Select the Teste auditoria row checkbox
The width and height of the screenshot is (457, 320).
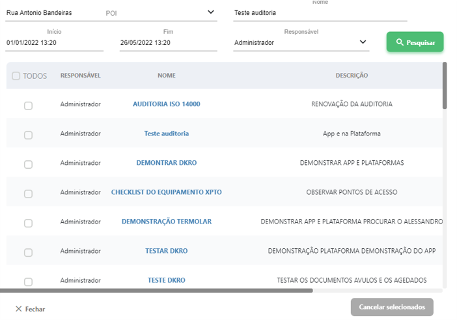28,135
